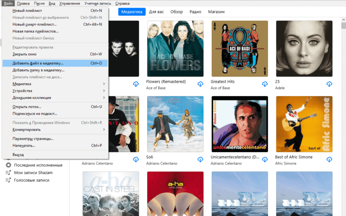
Task: Open the Unicamentecelentano album cover
Action: tap(239, 124)
